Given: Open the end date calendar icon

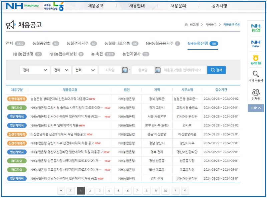Looking at the screenshot, I should (x=158, y=70).
